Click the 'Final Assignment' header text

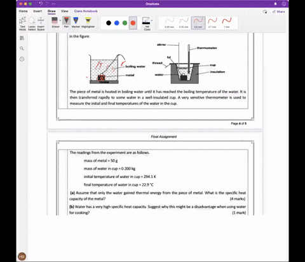click(x=164, y=137)
